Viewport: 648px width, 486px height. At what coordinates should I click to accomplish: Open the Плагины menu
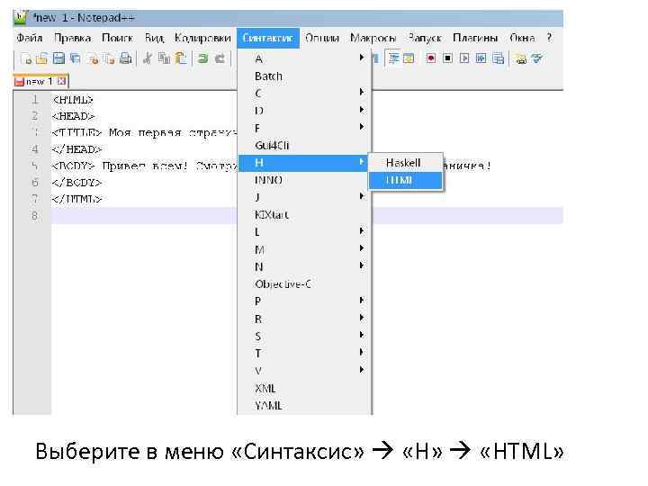(x=475, y=38)
